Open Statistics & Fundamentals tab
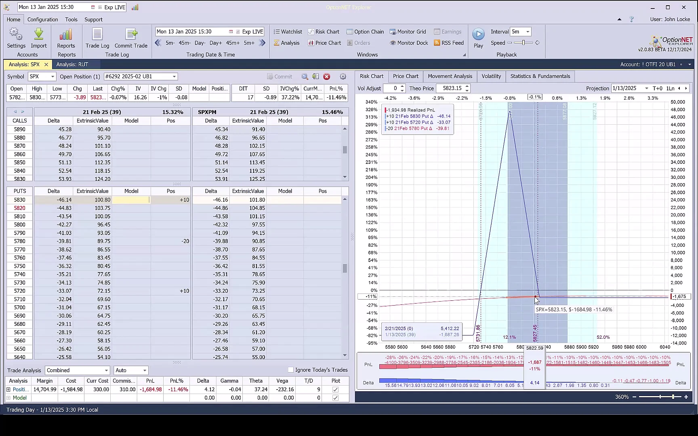Viewport: 698px width, 436px height. pos(540,76)
